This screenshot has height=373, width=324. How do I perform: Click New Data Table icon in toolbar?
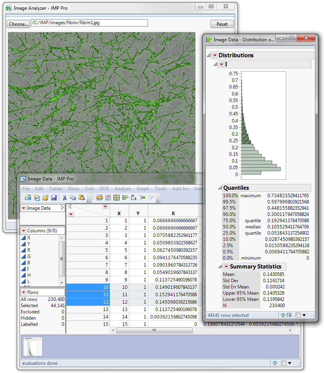coord(28,198)
